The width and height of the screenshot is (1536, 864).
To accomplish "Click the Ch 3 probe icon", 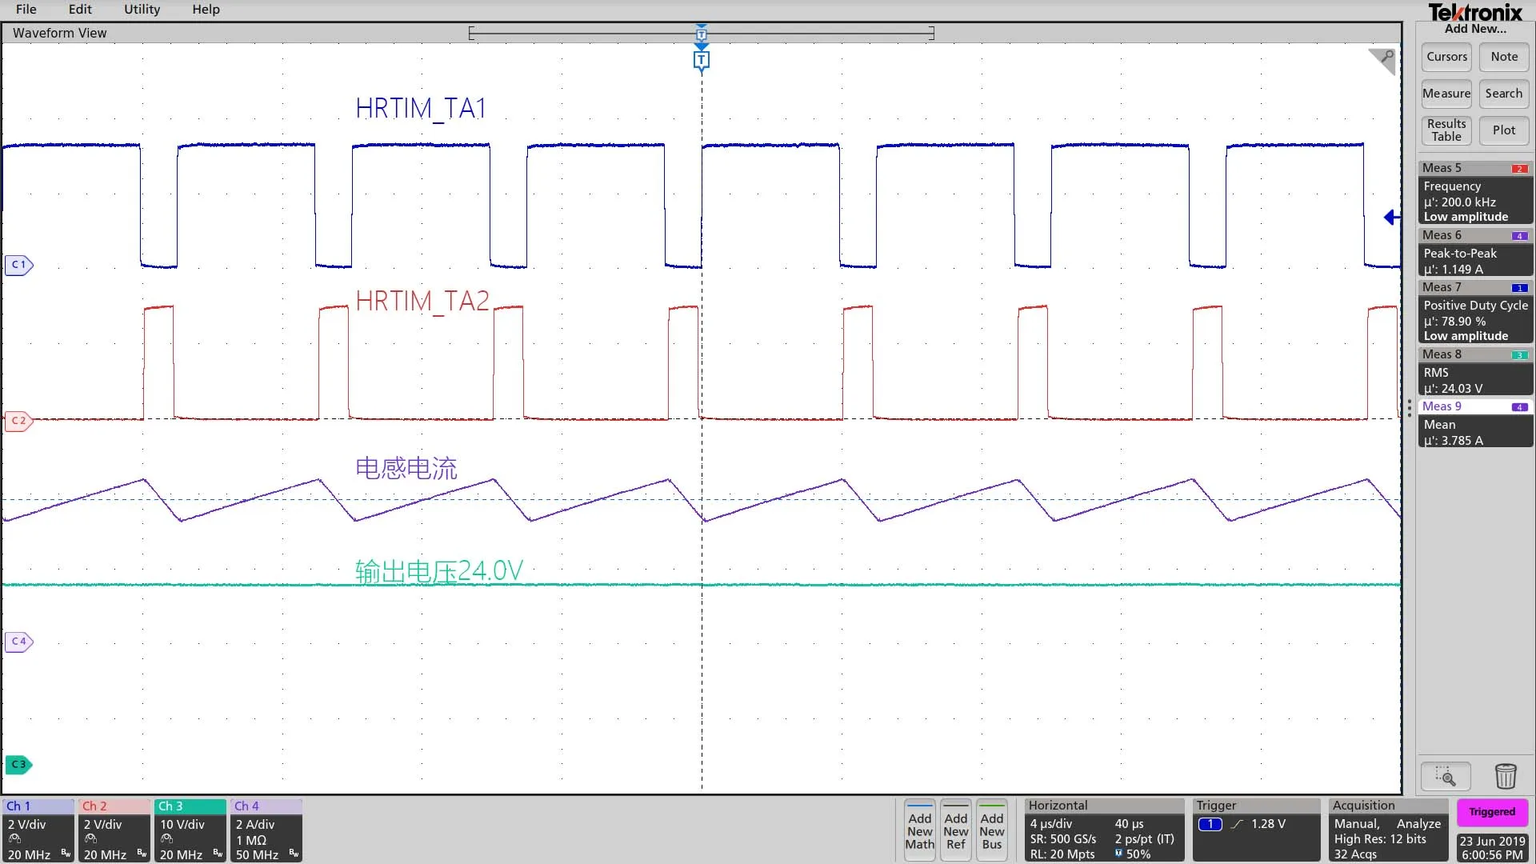I will (x=166, y=838).
